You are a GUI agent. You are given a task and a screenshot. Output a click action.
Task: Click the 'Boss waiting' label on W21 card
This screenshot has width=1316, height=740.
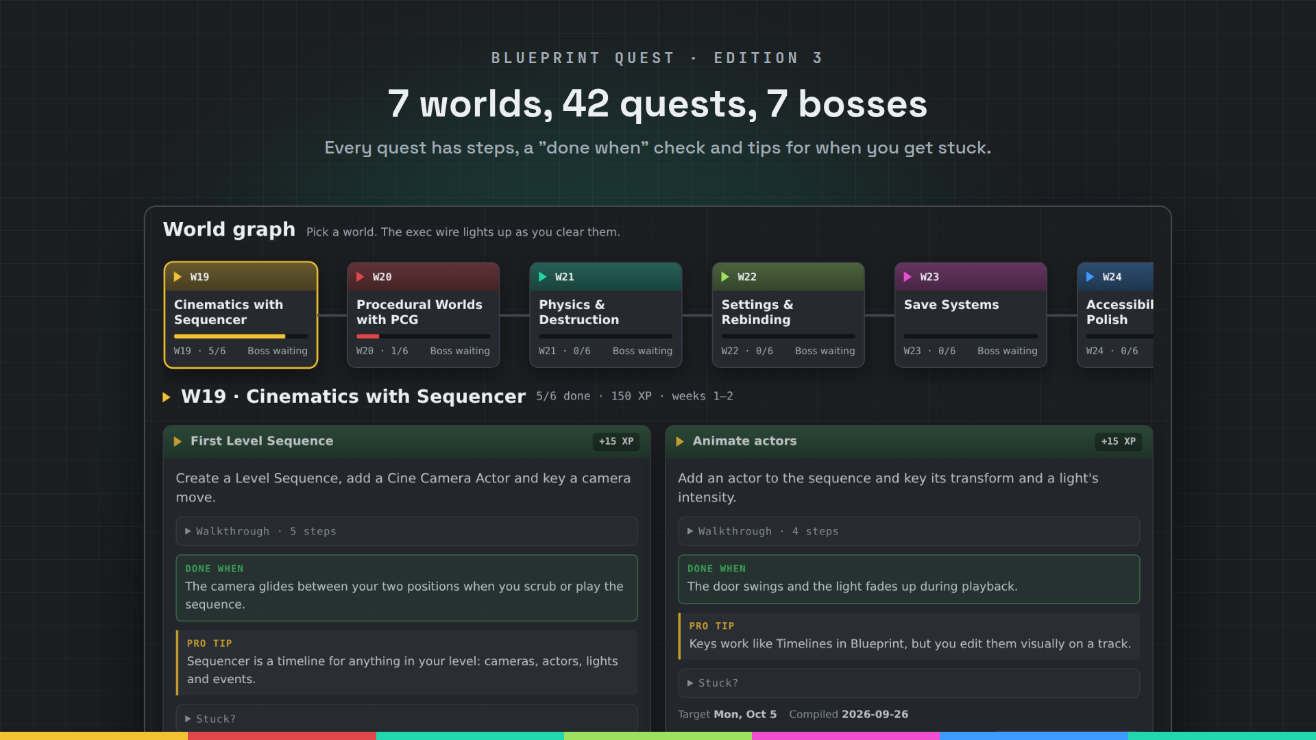click(642, 351)
